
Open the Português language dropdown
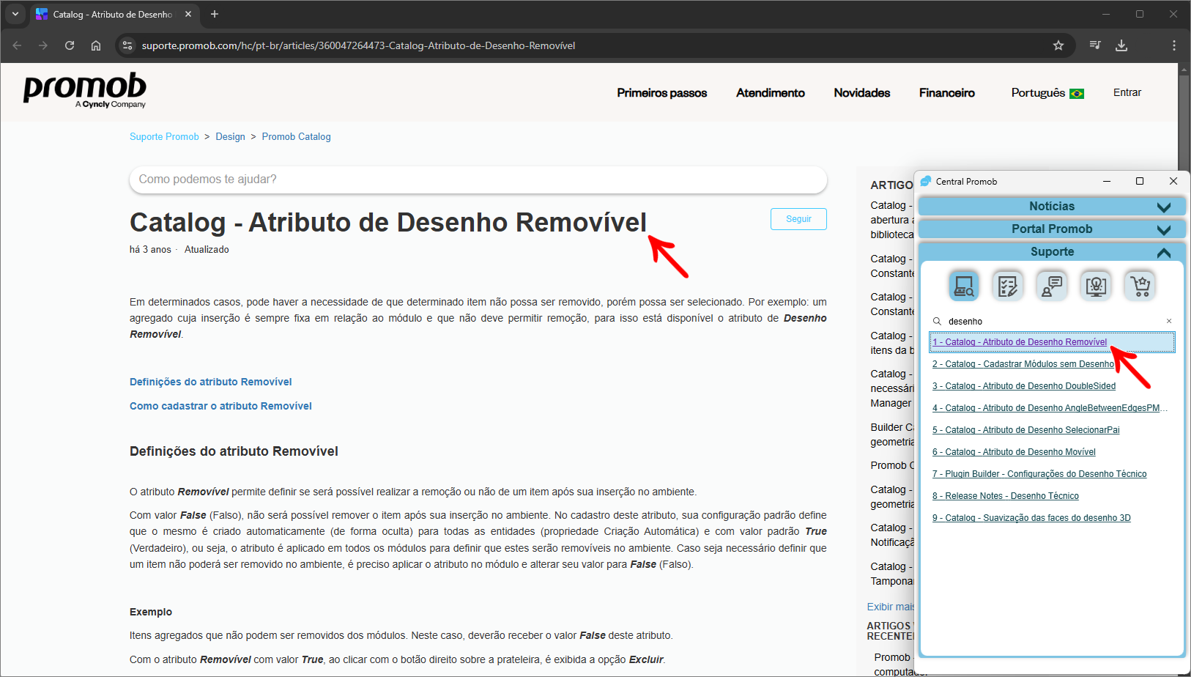[1047, 93]
